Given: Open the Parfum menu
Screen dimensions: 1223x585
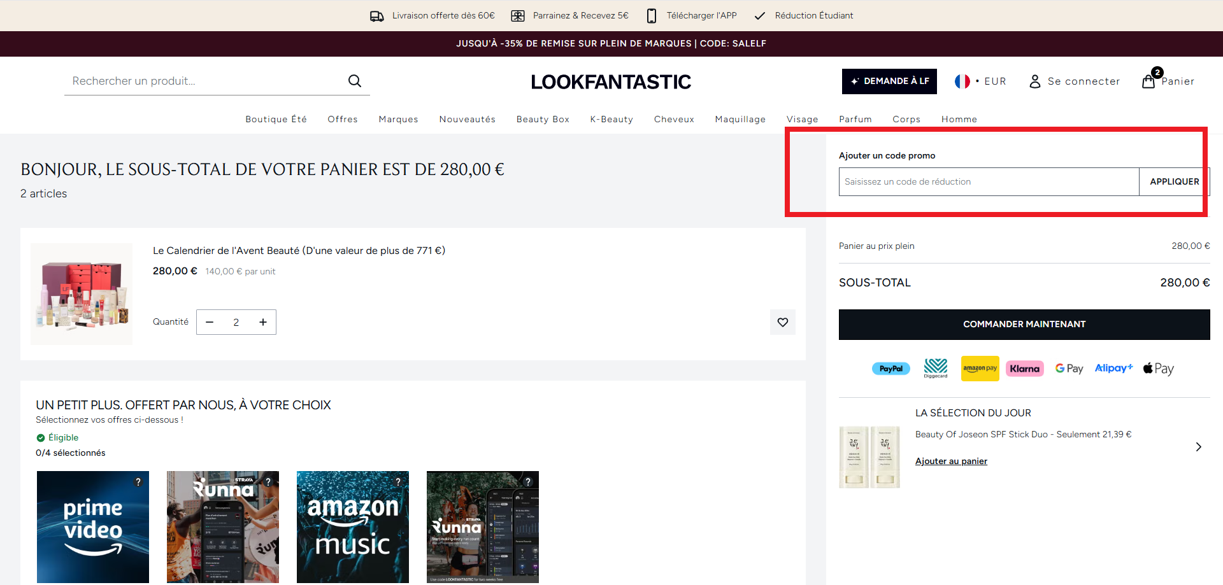Looking at the screenshot, I should coord(855,119).
